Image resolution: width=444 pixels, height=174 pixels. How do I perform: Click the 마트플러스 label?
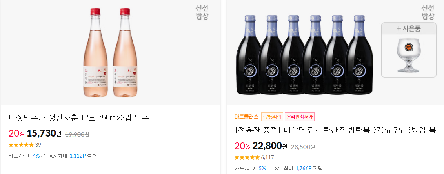(246, 117)
